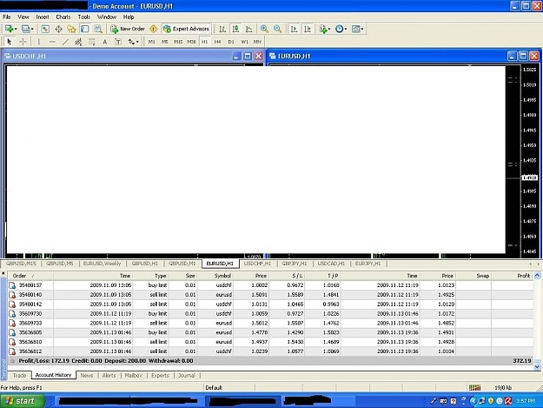Select the Trendline drawing tool
The height and width of the screenshot is (408, 543).
pyautogui.click(x=65, y=42)
